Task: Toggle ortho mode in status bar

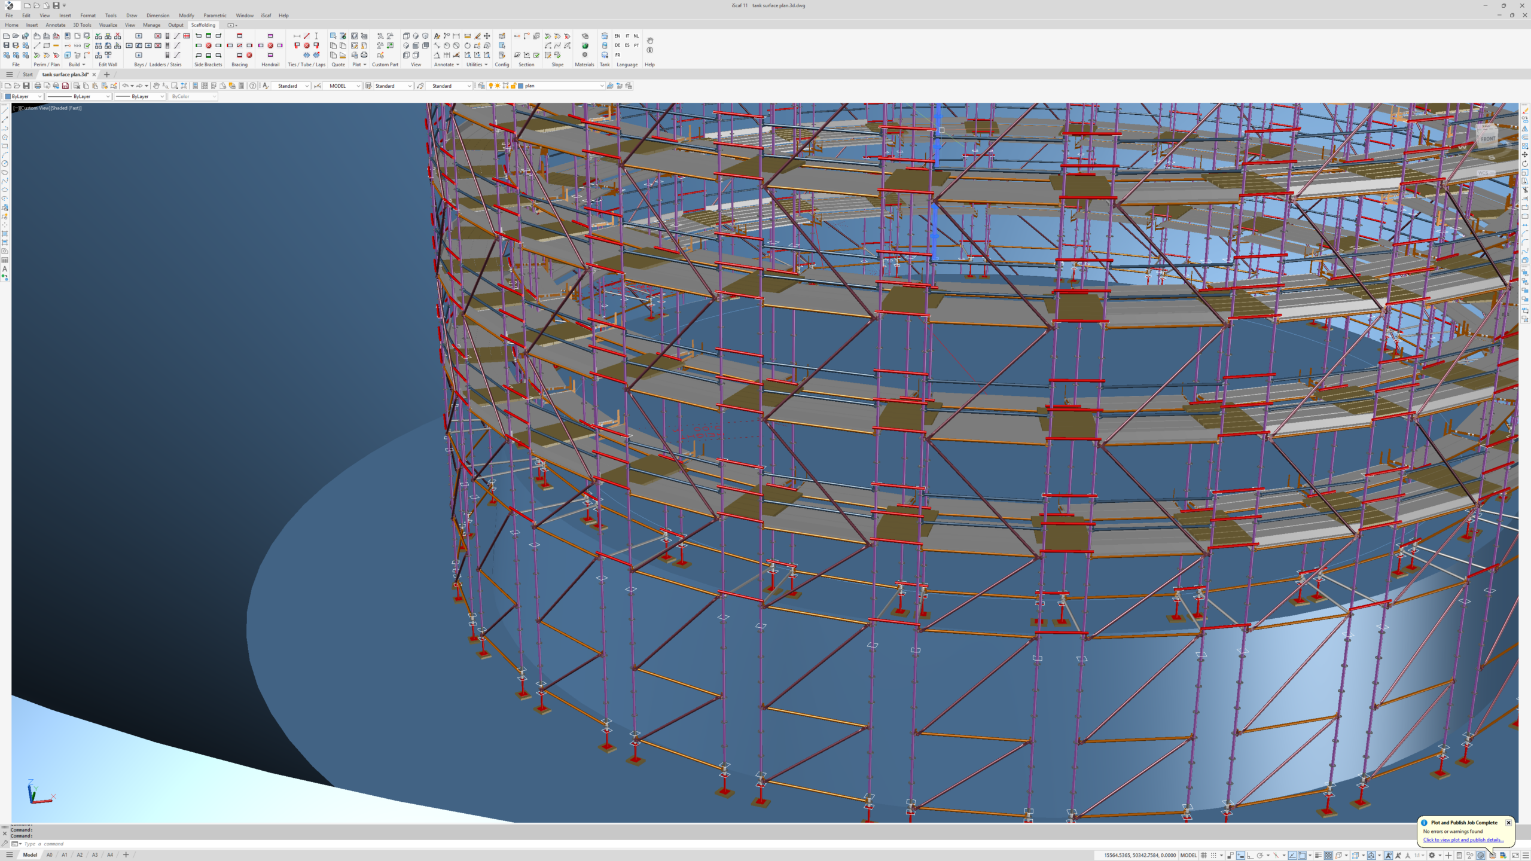Action: point(1250,855)
